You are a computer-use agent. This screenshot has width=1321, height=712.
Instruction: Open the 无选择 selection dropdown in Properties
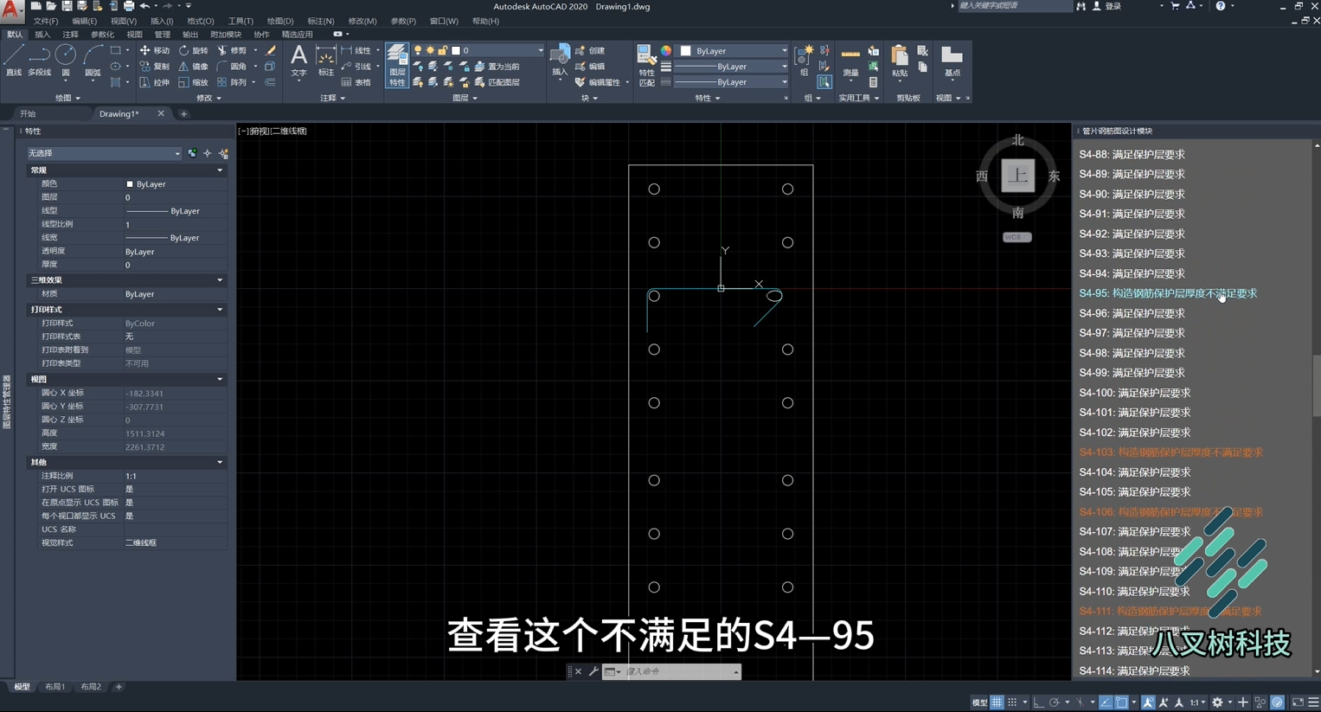(104, 153)
